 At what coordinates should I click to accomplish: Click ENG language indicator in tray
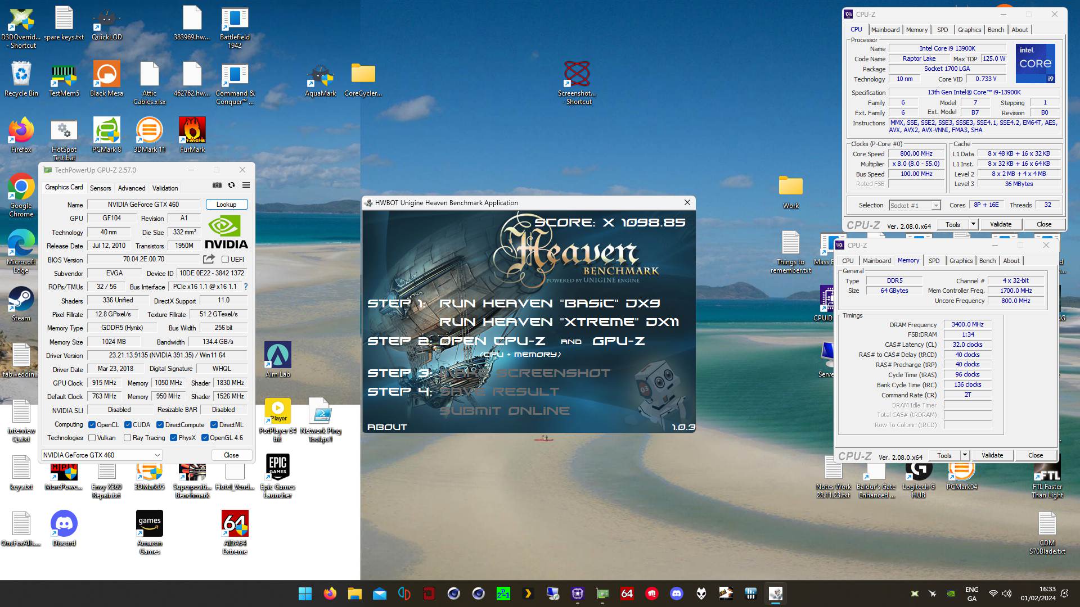point(971,594)
